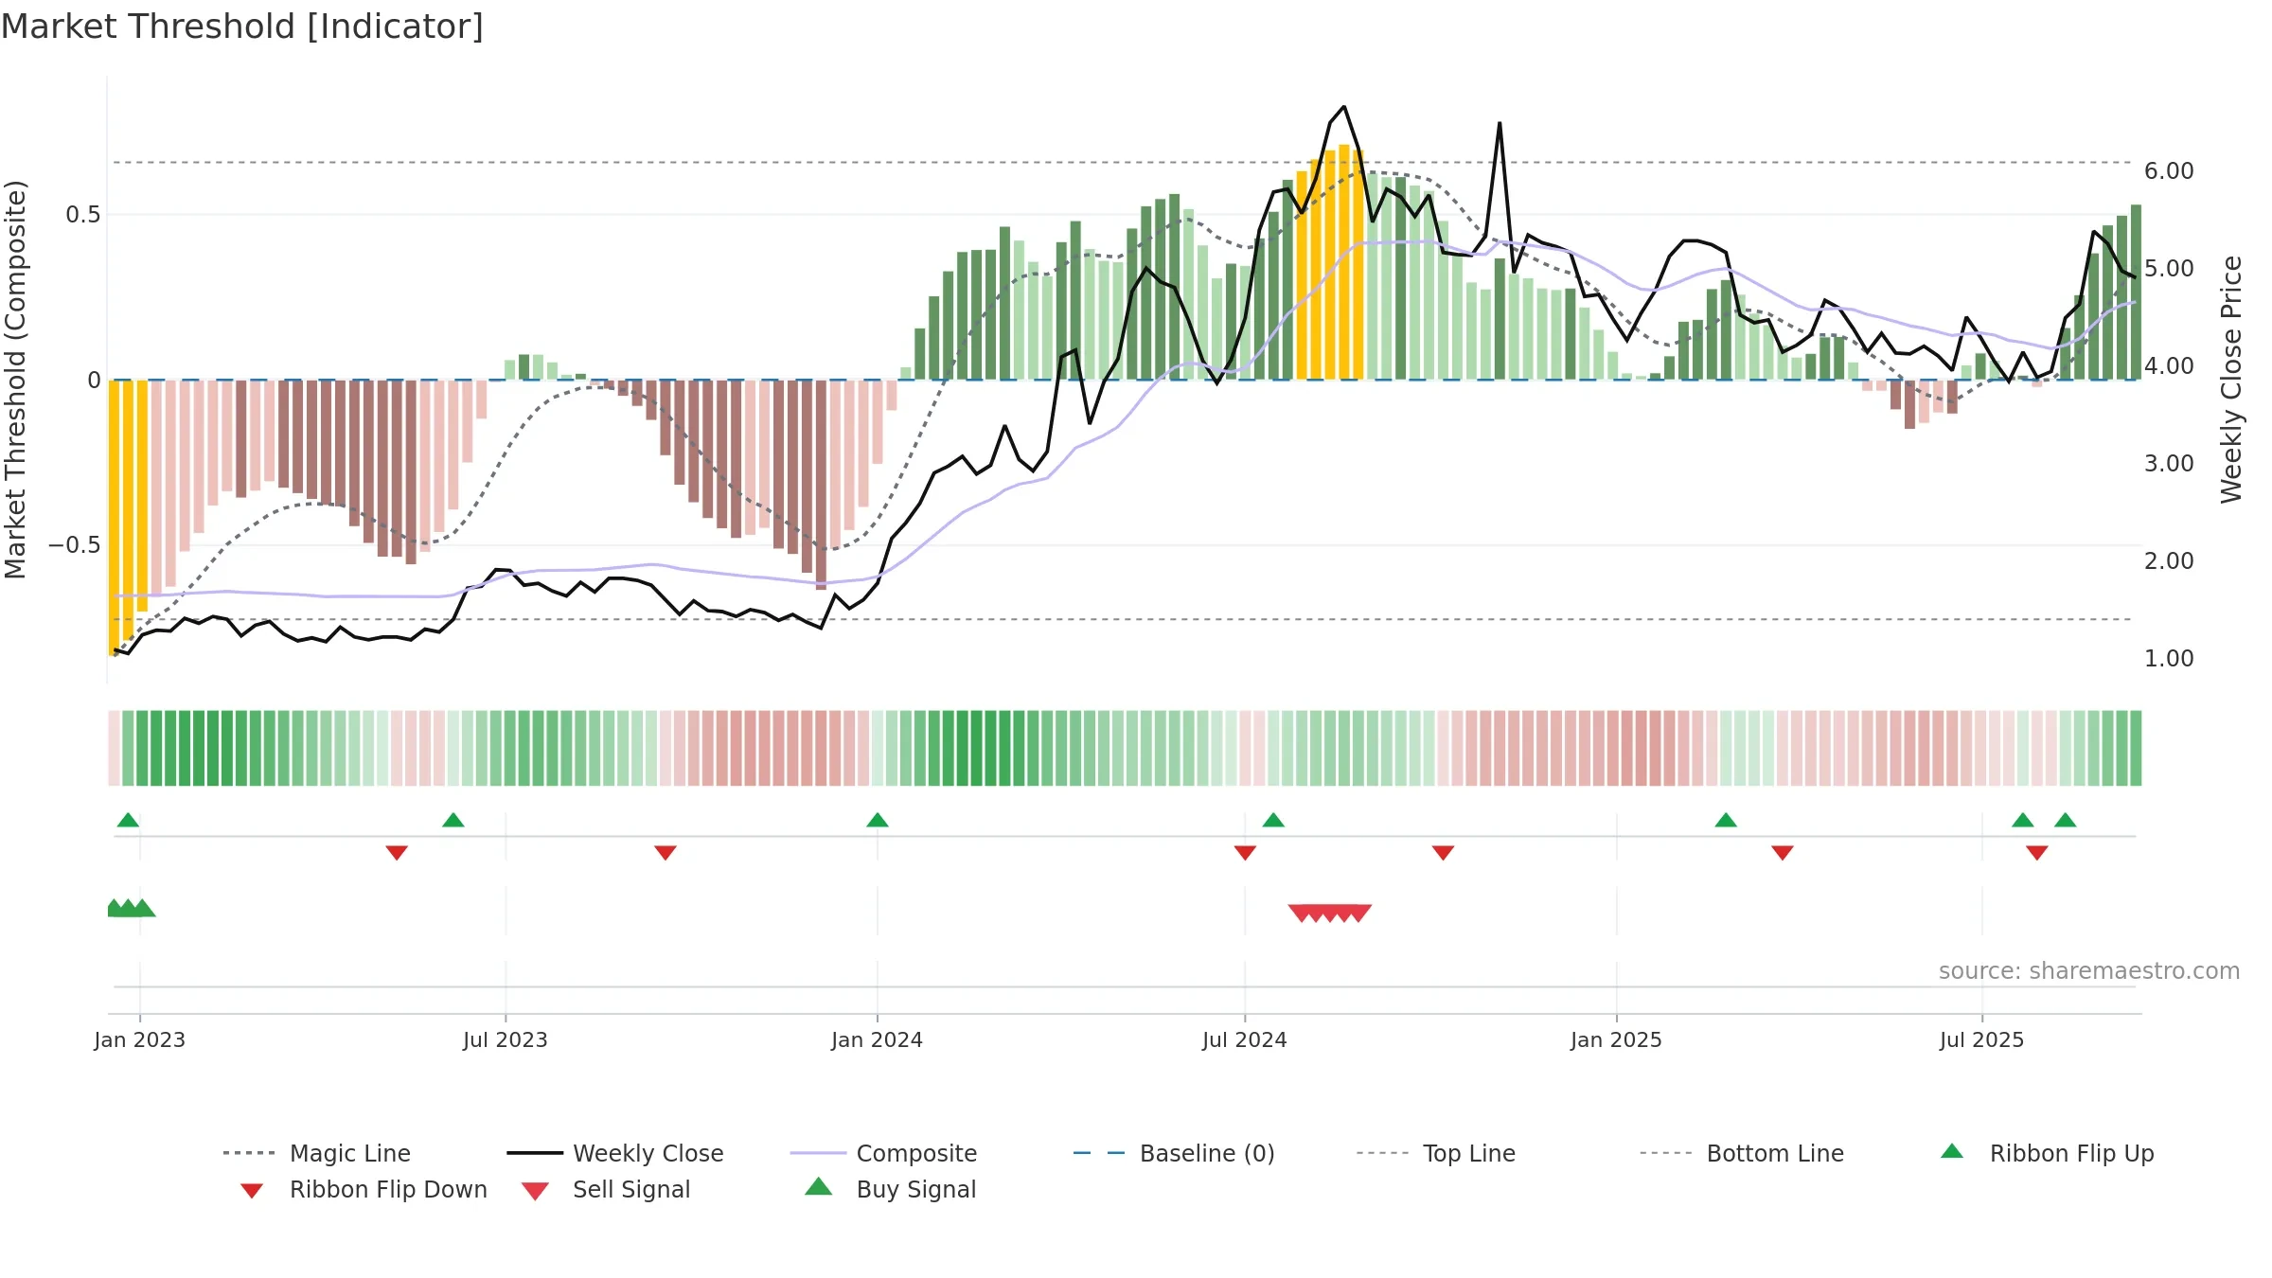Click the ribbon flip up marker before Jul 2023
The height and width of the screenshot is (1278, 2272).
(453, 820)
